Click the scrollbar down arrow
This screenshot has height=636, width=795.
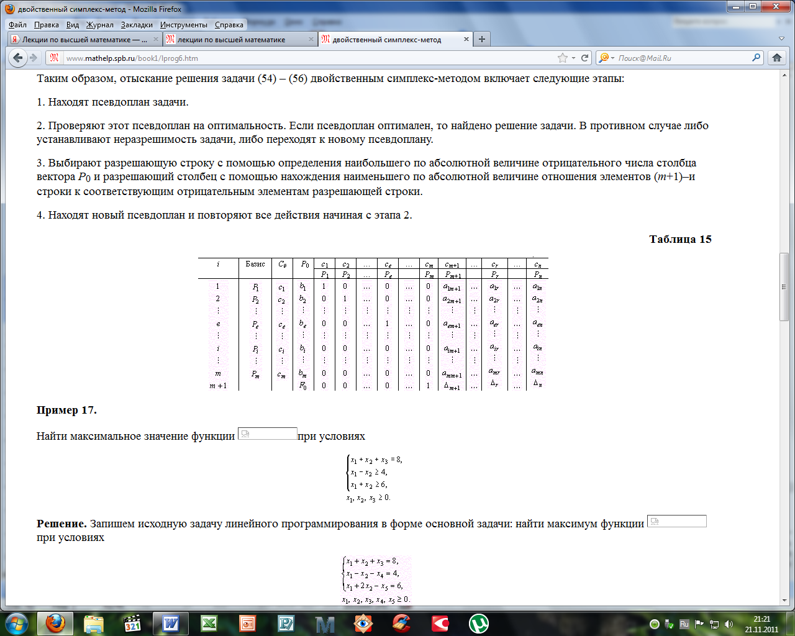[x=784, y=600]
